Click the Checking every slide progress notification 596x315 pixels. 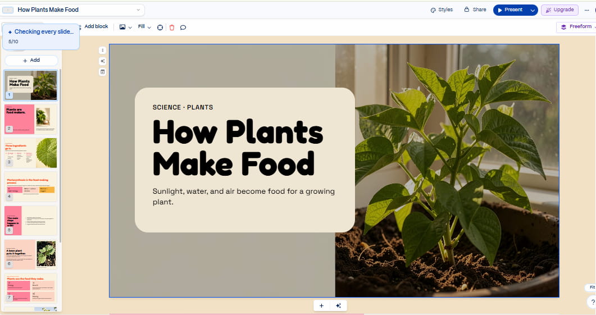(41, 36)
